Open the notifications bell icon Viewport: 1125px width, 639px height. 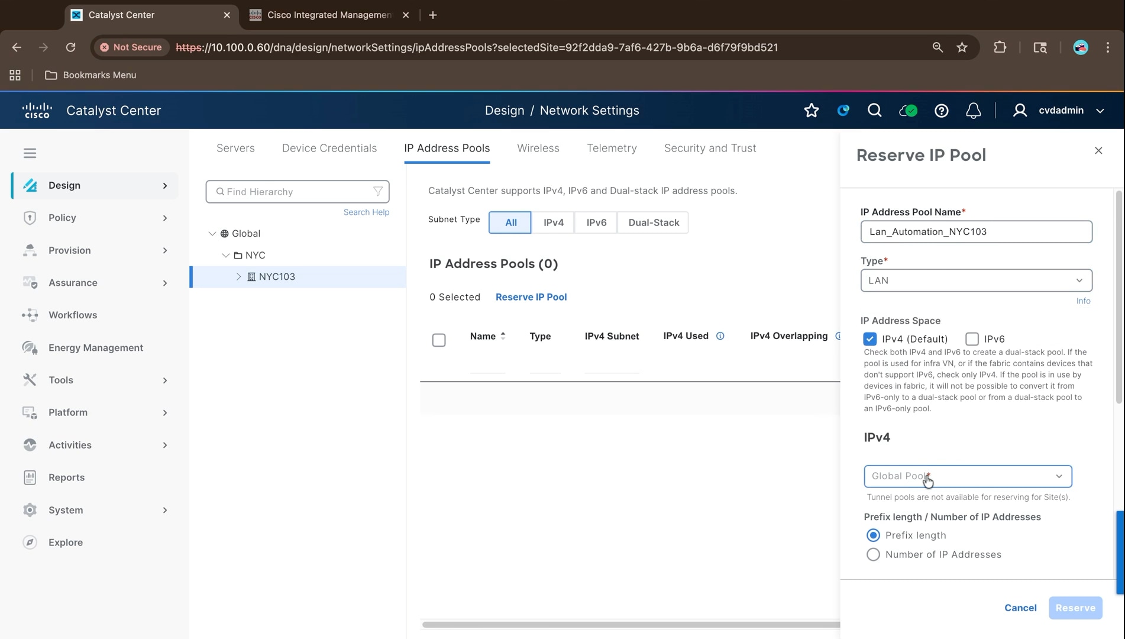[x=973, y=111]
